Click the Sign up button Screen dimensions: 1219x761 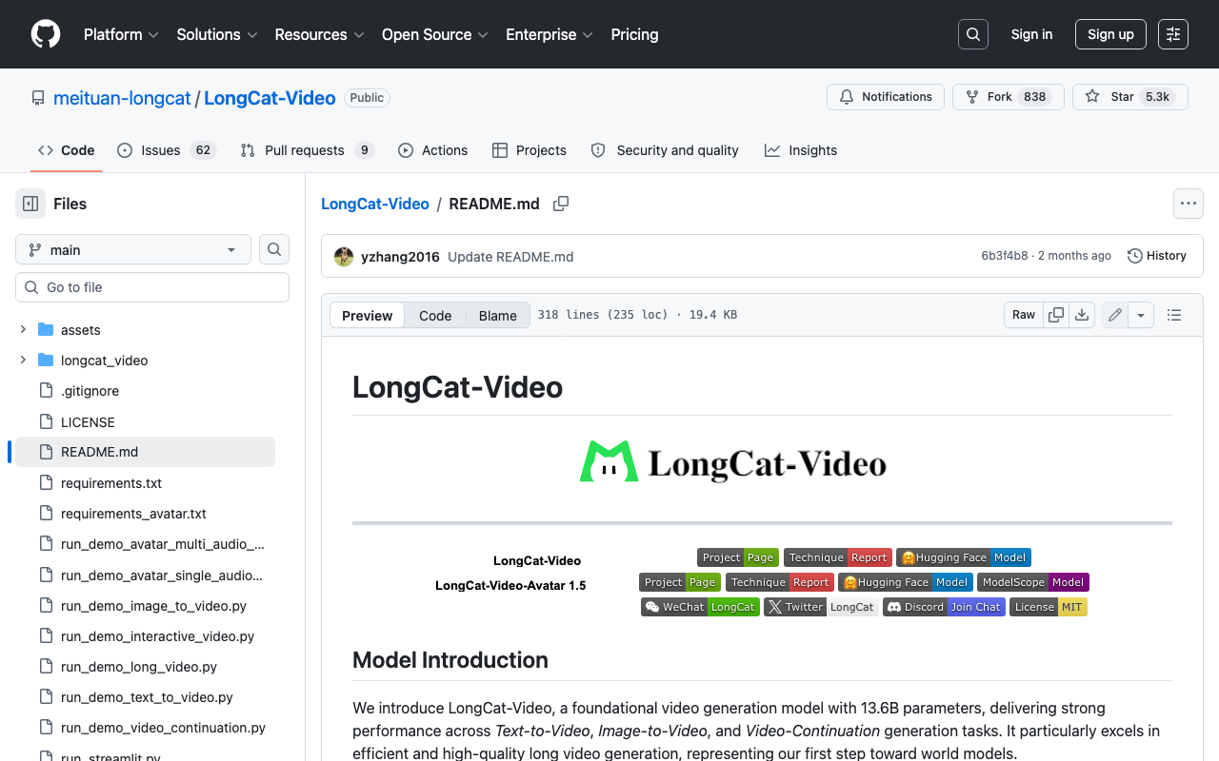tap(1110, 34)
